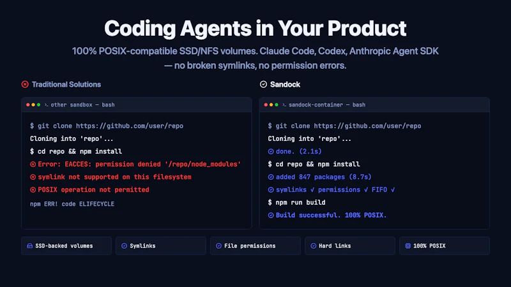
Task: Click the error icon before POSIX operation not permitted
Action: [x=33, y=189]
